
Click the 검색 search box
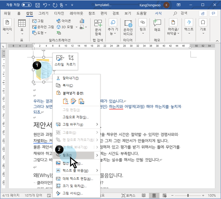tap(180, 13)
